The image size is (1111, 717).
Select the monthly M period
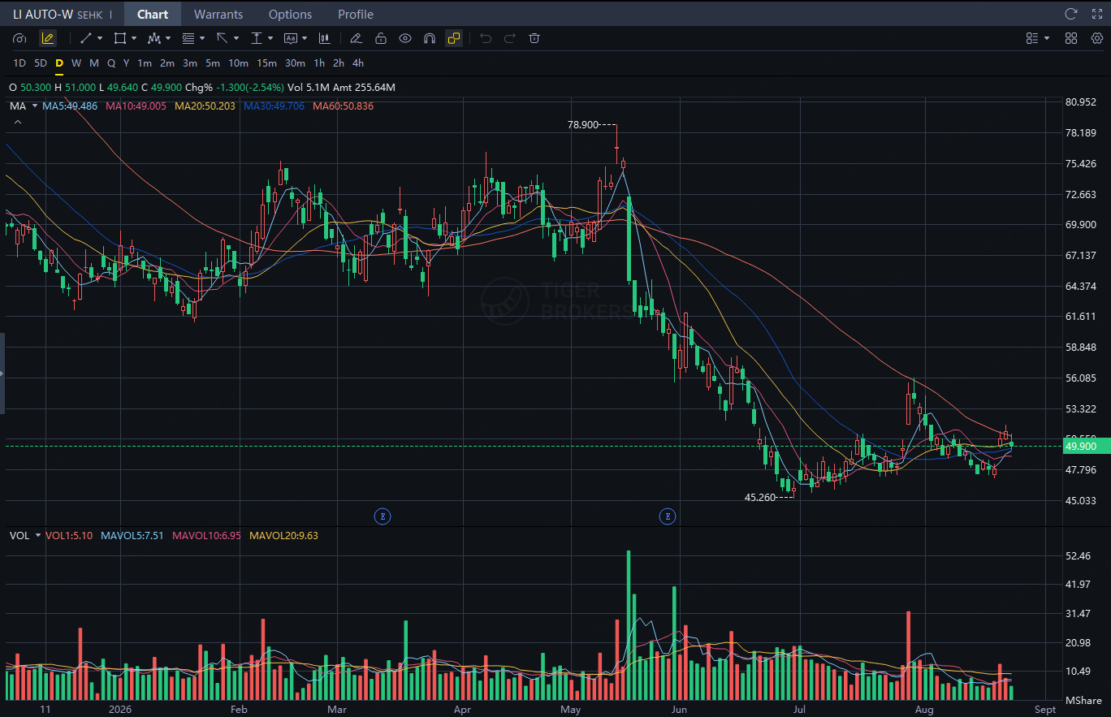coord(94,63)
